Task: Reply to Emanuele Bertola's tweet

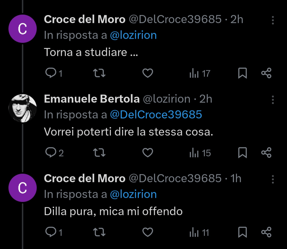Action: (51, 153)
